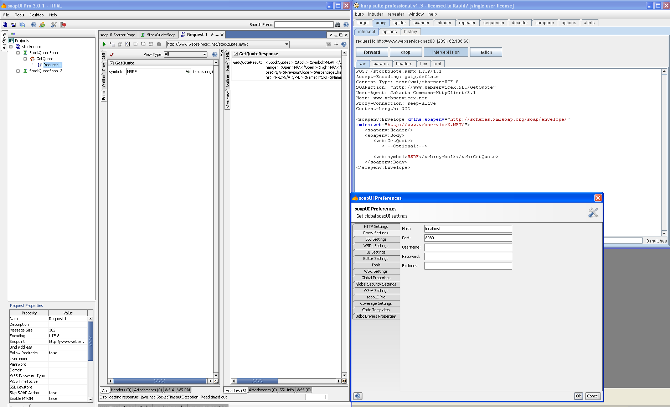Viewport: 670px width, 407px height.
Task: Select Global Properties in Preferences list
Action: 376,278
